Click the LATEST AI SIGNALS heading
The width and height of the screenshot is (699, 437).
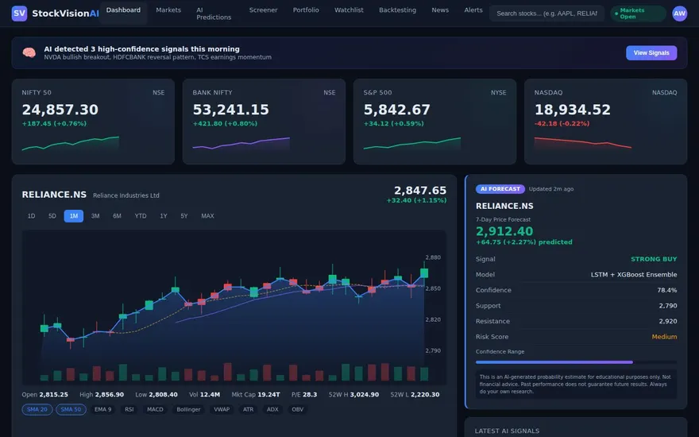coord(507,431)
